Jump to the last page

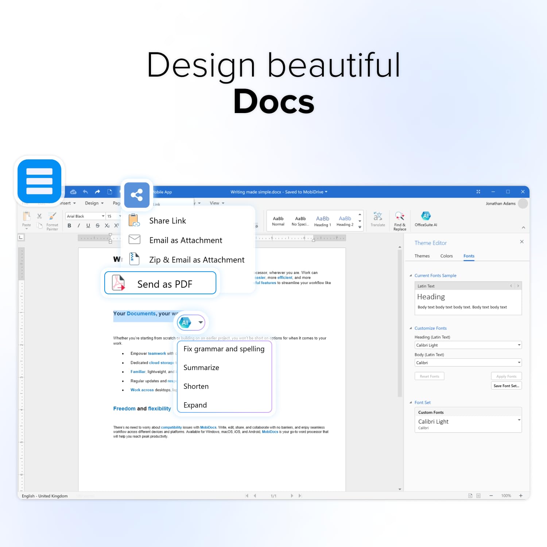coord(300,496)
